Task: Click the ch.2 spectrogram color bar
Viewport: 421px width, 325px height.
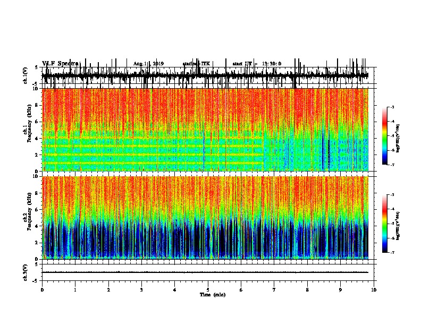Action: 384,224
